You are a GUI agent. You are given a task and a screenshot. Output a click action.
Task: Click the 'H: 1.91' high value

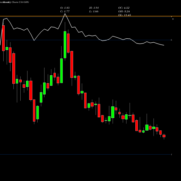94,8
